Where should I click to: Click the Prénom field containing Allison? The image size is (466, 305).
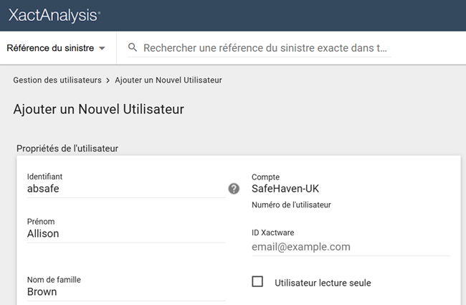(x=125, y=234)
